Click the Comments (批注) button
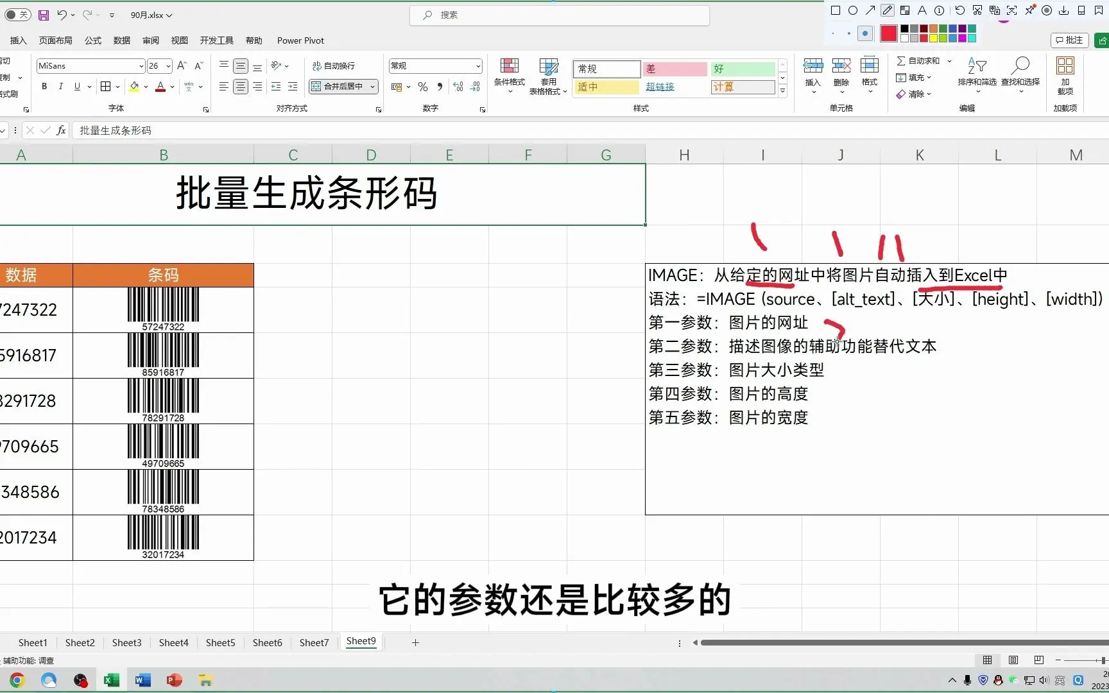Viewport: 1109px width, 693px height. (1070, 40)
